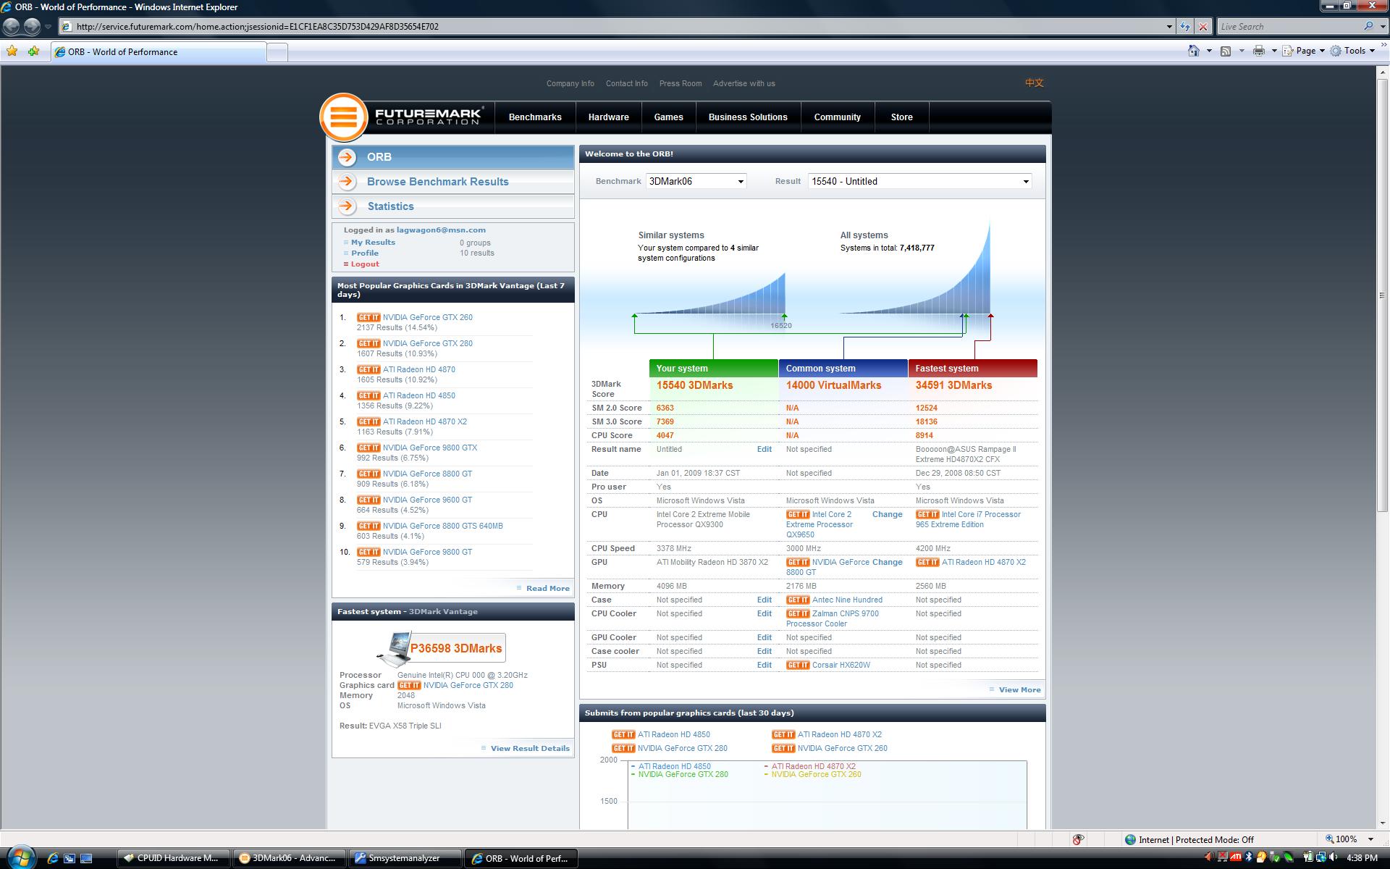Open the recent pages dropdown arrow
1390x869 pixels.
click(48, 27)
